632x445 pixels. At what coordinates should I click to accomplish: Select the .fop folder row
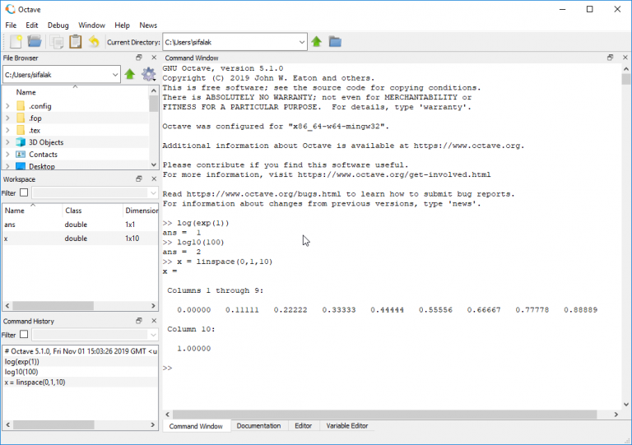click(x=76, y=118)
